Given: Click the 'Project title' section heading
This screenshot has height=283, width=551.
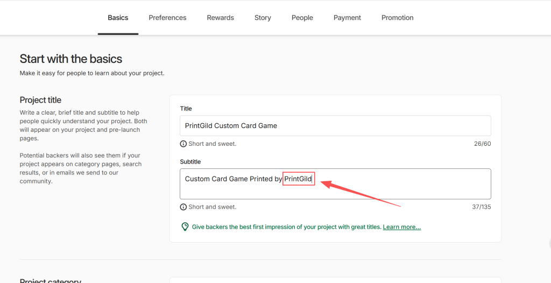Looking at the screenshot, I should (40, 100).
